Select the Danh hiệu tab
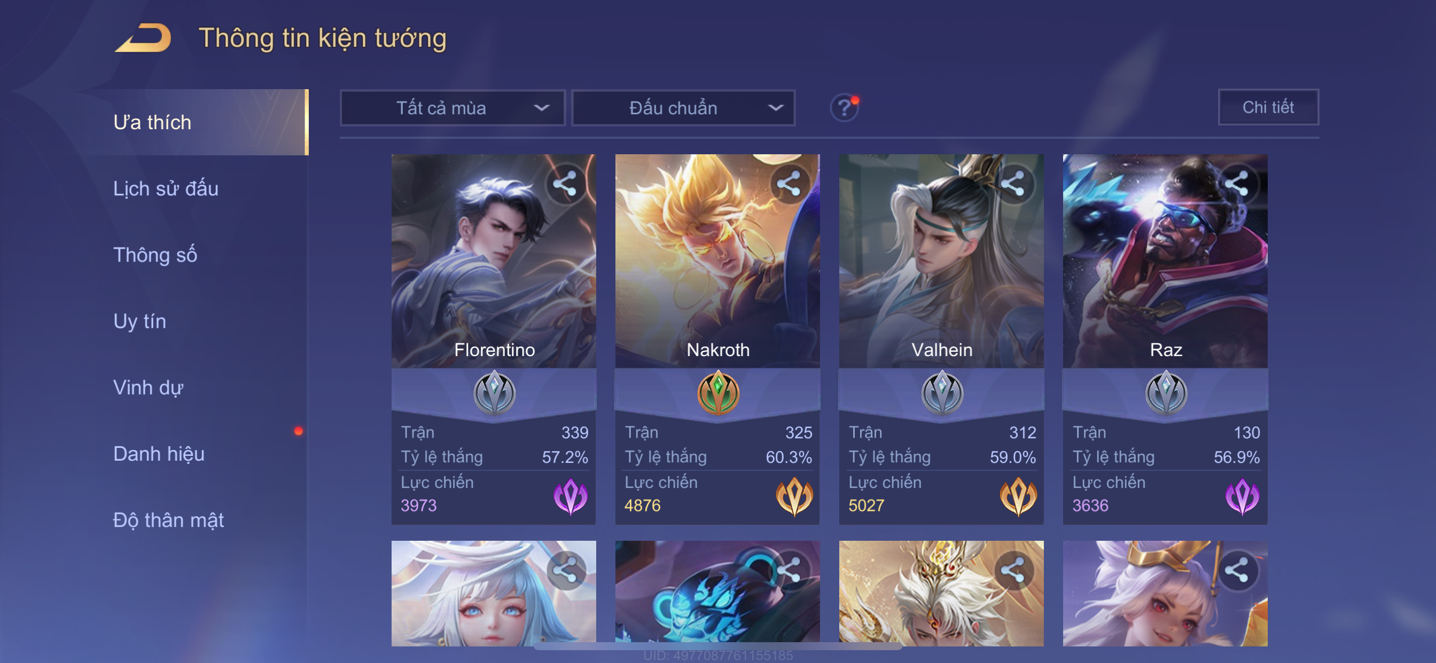Image resolution: width=1436 pixels, height=663 pixels. (159, 454)
